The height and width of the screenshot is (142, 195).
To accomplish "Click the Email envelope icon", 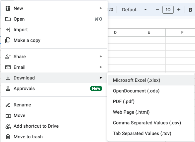I will pos(8,67).
